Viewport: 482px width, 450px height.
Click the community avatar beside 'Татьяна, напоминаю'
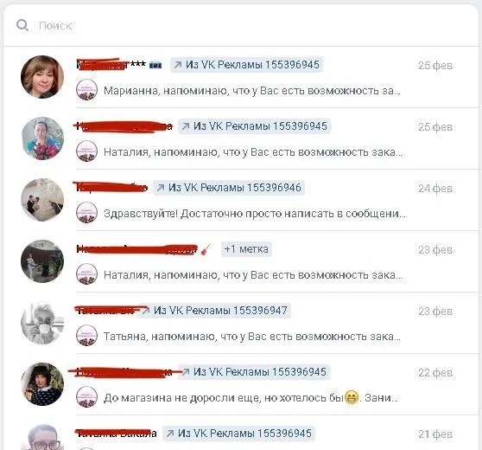[86, 336]
